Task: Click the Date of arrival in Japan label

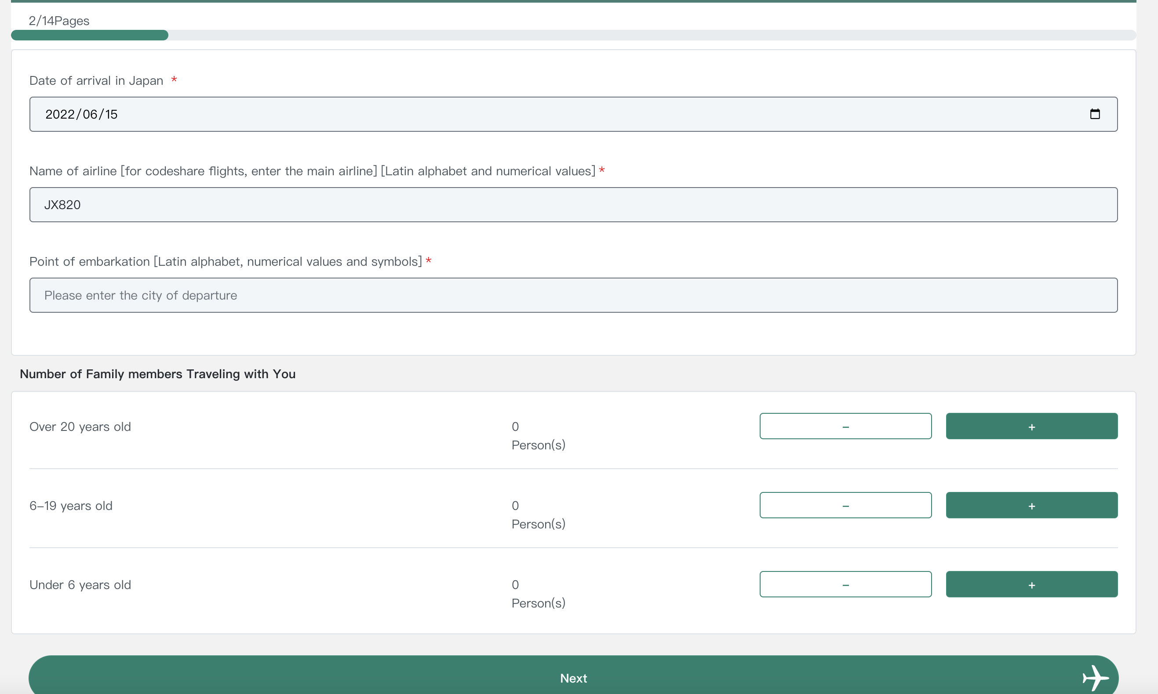Action: [x=96, y=80]
